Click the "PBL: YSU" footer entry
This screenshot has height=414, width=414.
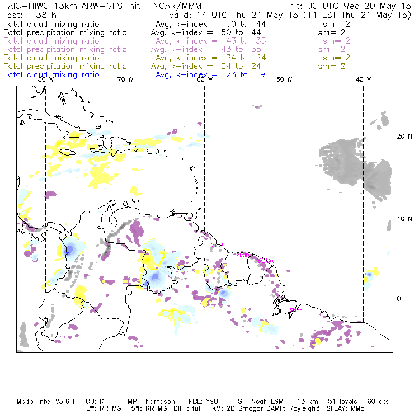coord(203,402)
